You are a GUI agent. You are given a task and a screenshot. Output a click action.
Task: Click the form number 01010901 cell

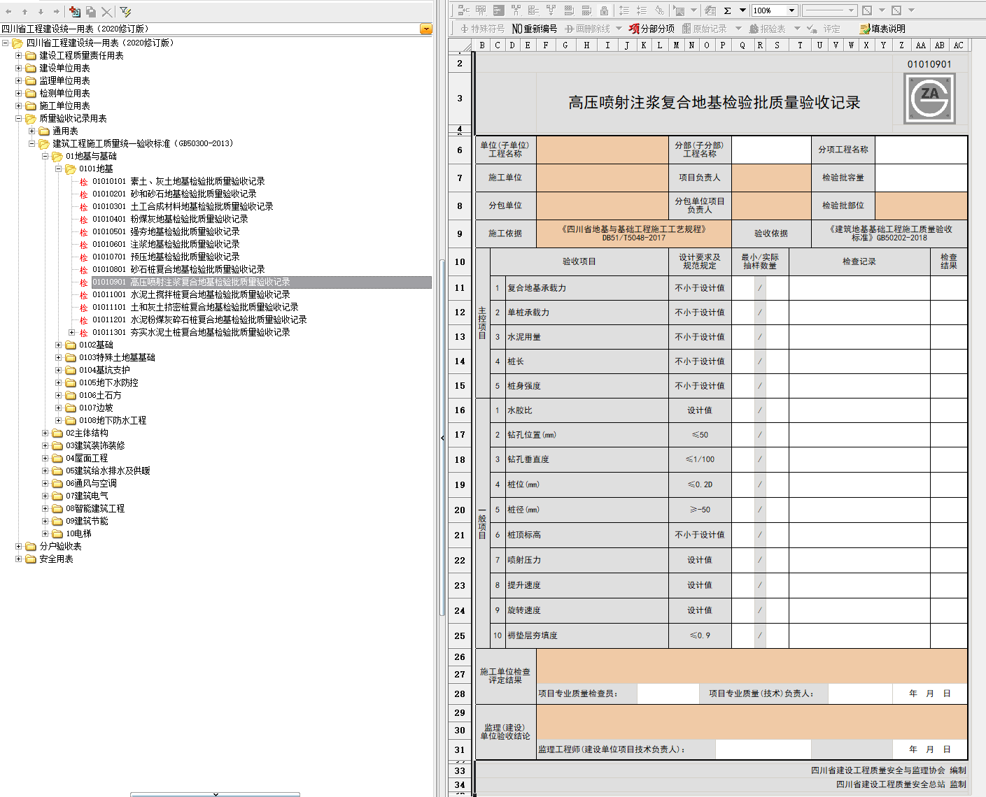(x=929, y=64)
